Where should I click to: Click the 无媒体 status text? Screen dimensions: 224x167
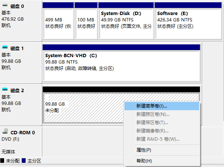tap(8, 152)
